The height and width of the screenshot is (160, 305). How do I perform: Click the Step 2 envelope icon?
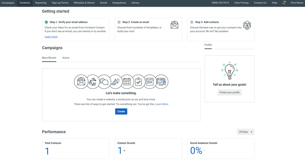tap(175, 25)
